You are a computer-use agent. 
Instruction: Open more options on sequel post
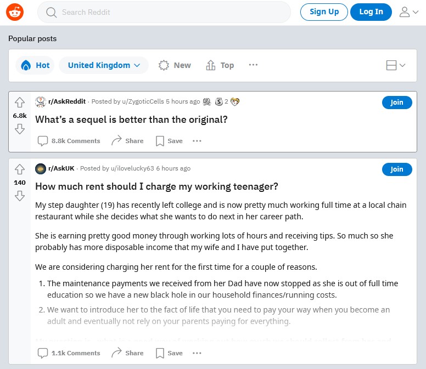[197, 141]
